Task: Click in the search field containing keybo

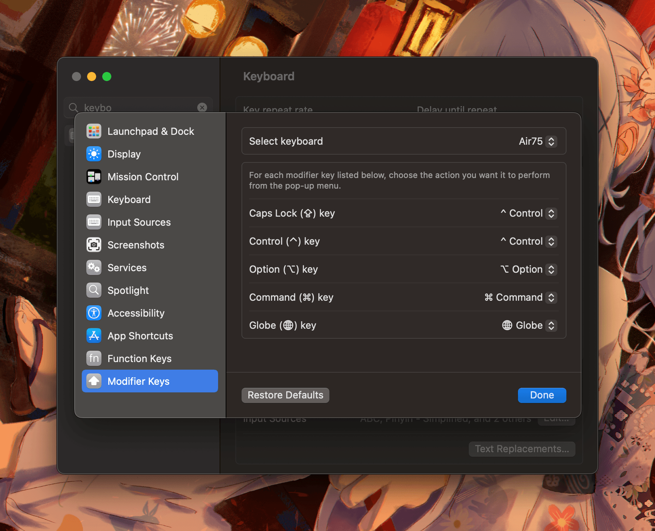Action: coord(138,107)
